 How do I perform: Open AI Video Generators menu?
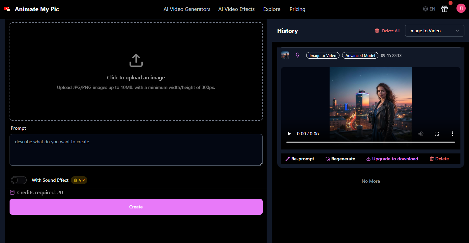(x=187, y=9)
